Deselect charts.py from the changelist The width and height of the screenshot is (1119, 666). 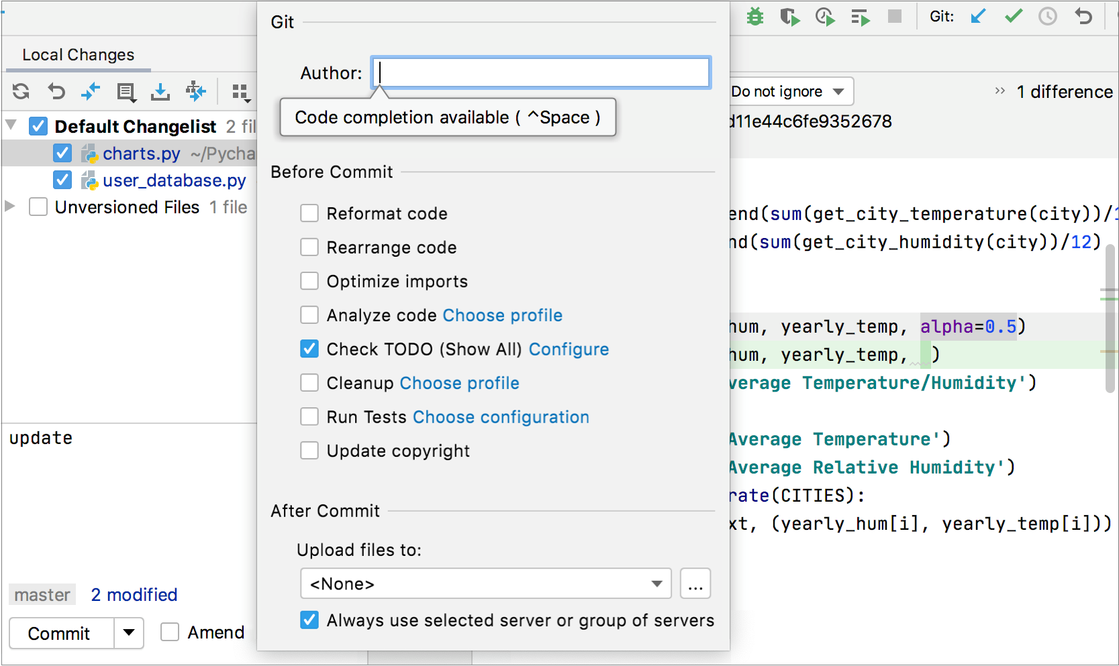pyautogui.click(x=62, y=153)
